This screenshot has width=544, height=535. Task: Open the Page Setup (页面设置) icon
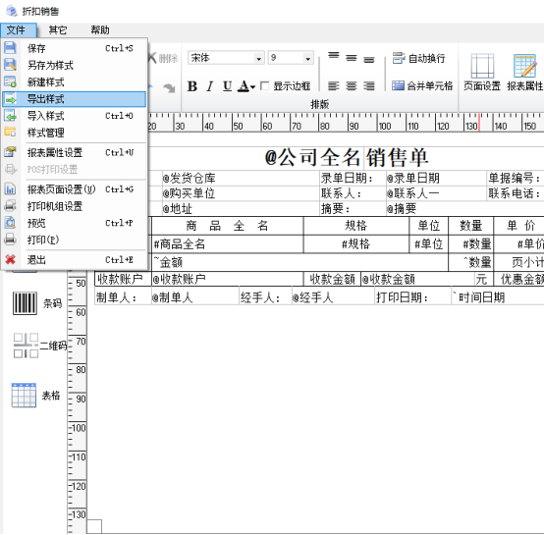pyautogui.click(x=482, y=72)
